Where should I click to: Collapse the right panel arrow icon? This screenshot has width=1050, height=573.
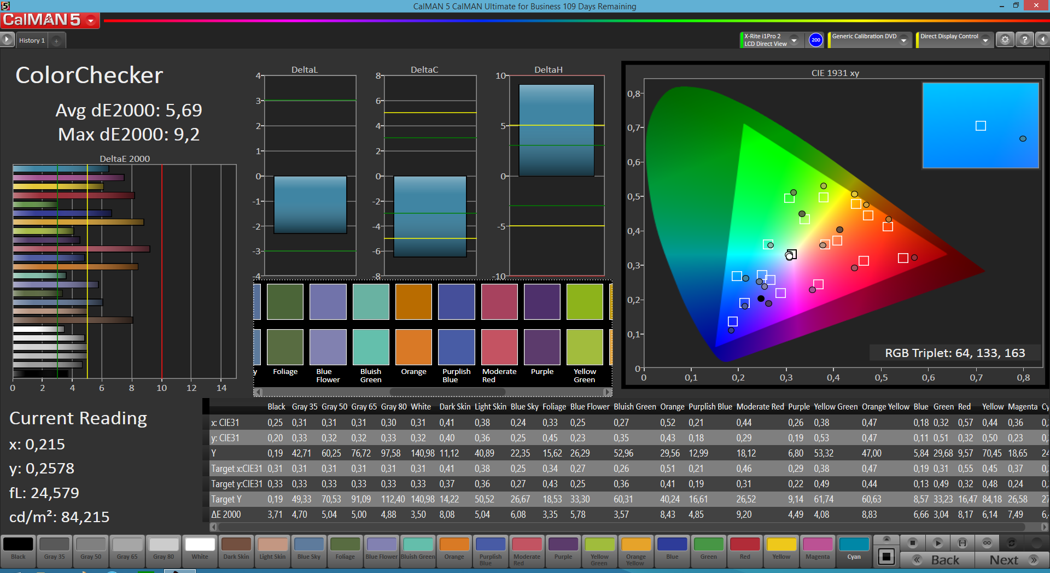(1042, 40)
